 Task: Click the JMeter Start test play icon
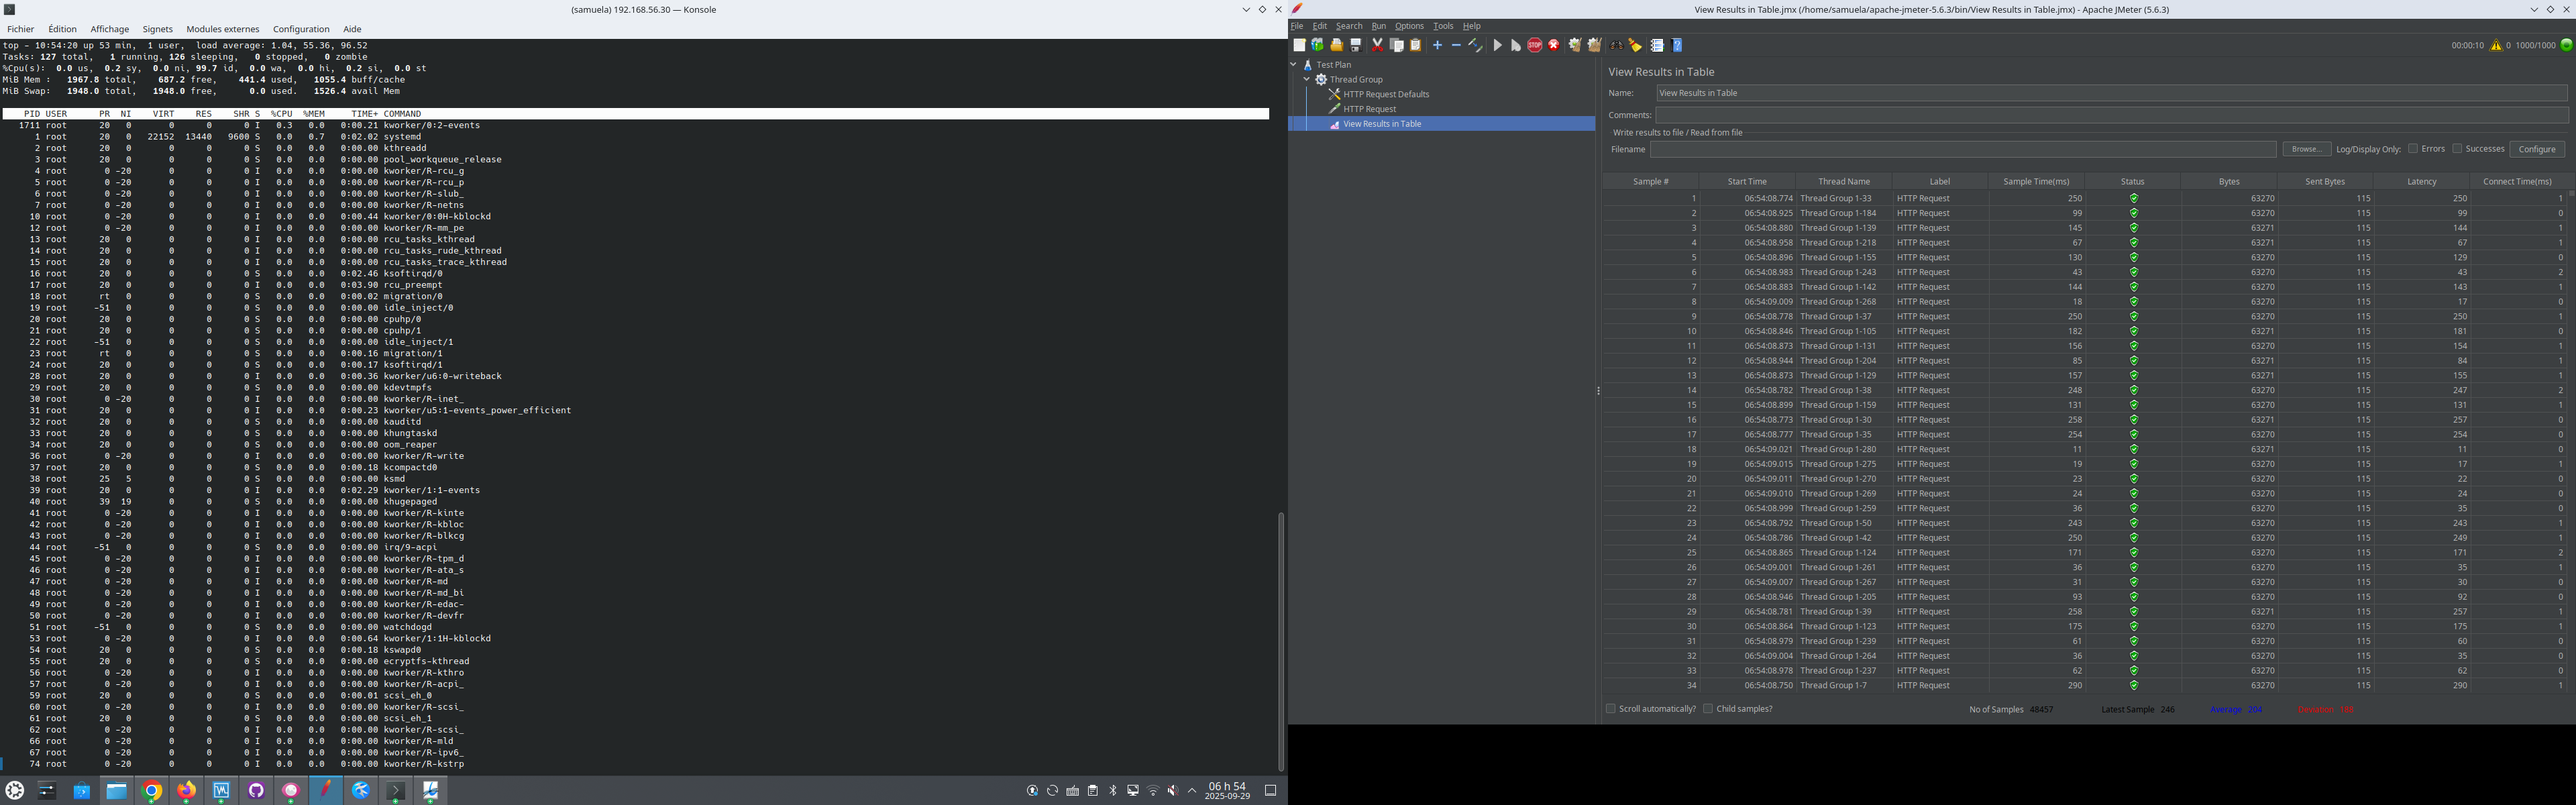point(1497,45)
